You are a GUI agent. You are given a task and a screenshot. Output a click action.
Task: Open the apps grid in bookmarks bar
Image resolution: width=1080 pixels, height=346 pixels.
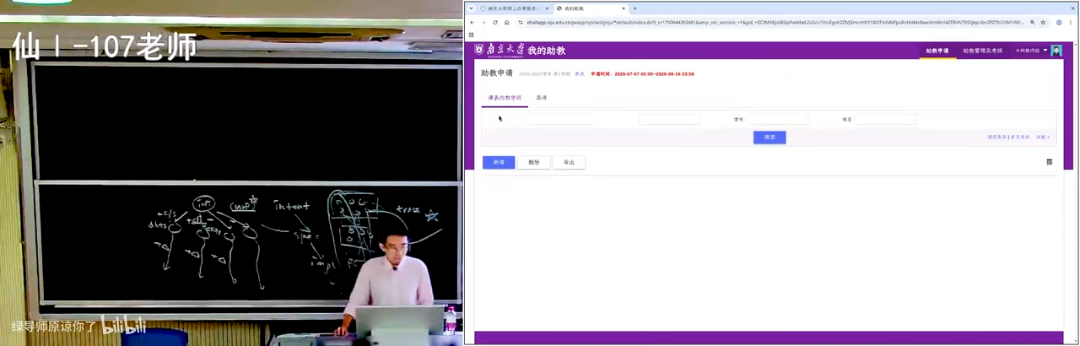[472, 35]
